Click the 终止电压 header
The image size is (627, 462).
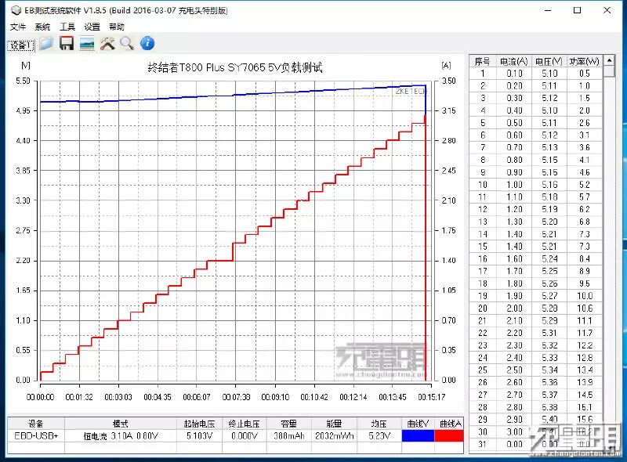[245, 424]
